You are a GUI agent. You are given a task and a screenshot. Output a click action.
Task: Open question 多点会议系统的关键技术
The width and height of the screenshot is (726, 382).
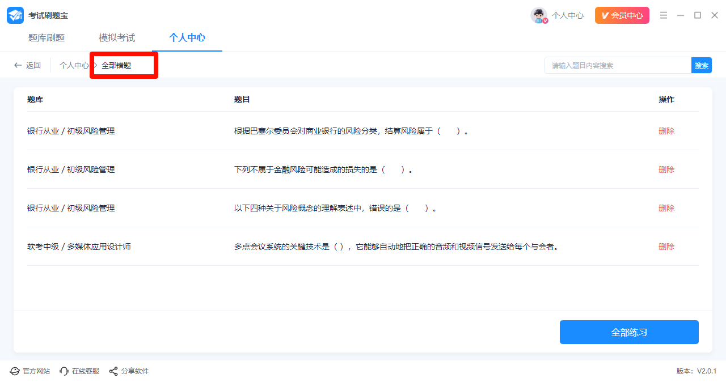[396, 247]
